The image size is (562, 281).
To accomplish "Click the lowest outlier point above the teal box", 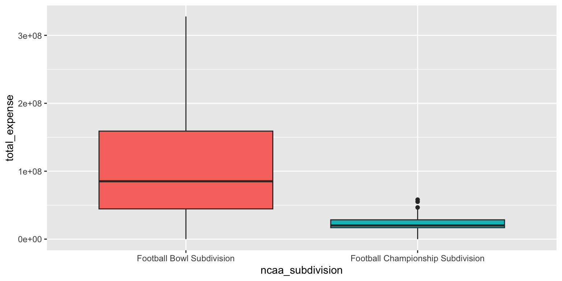I will pos(417,207).
